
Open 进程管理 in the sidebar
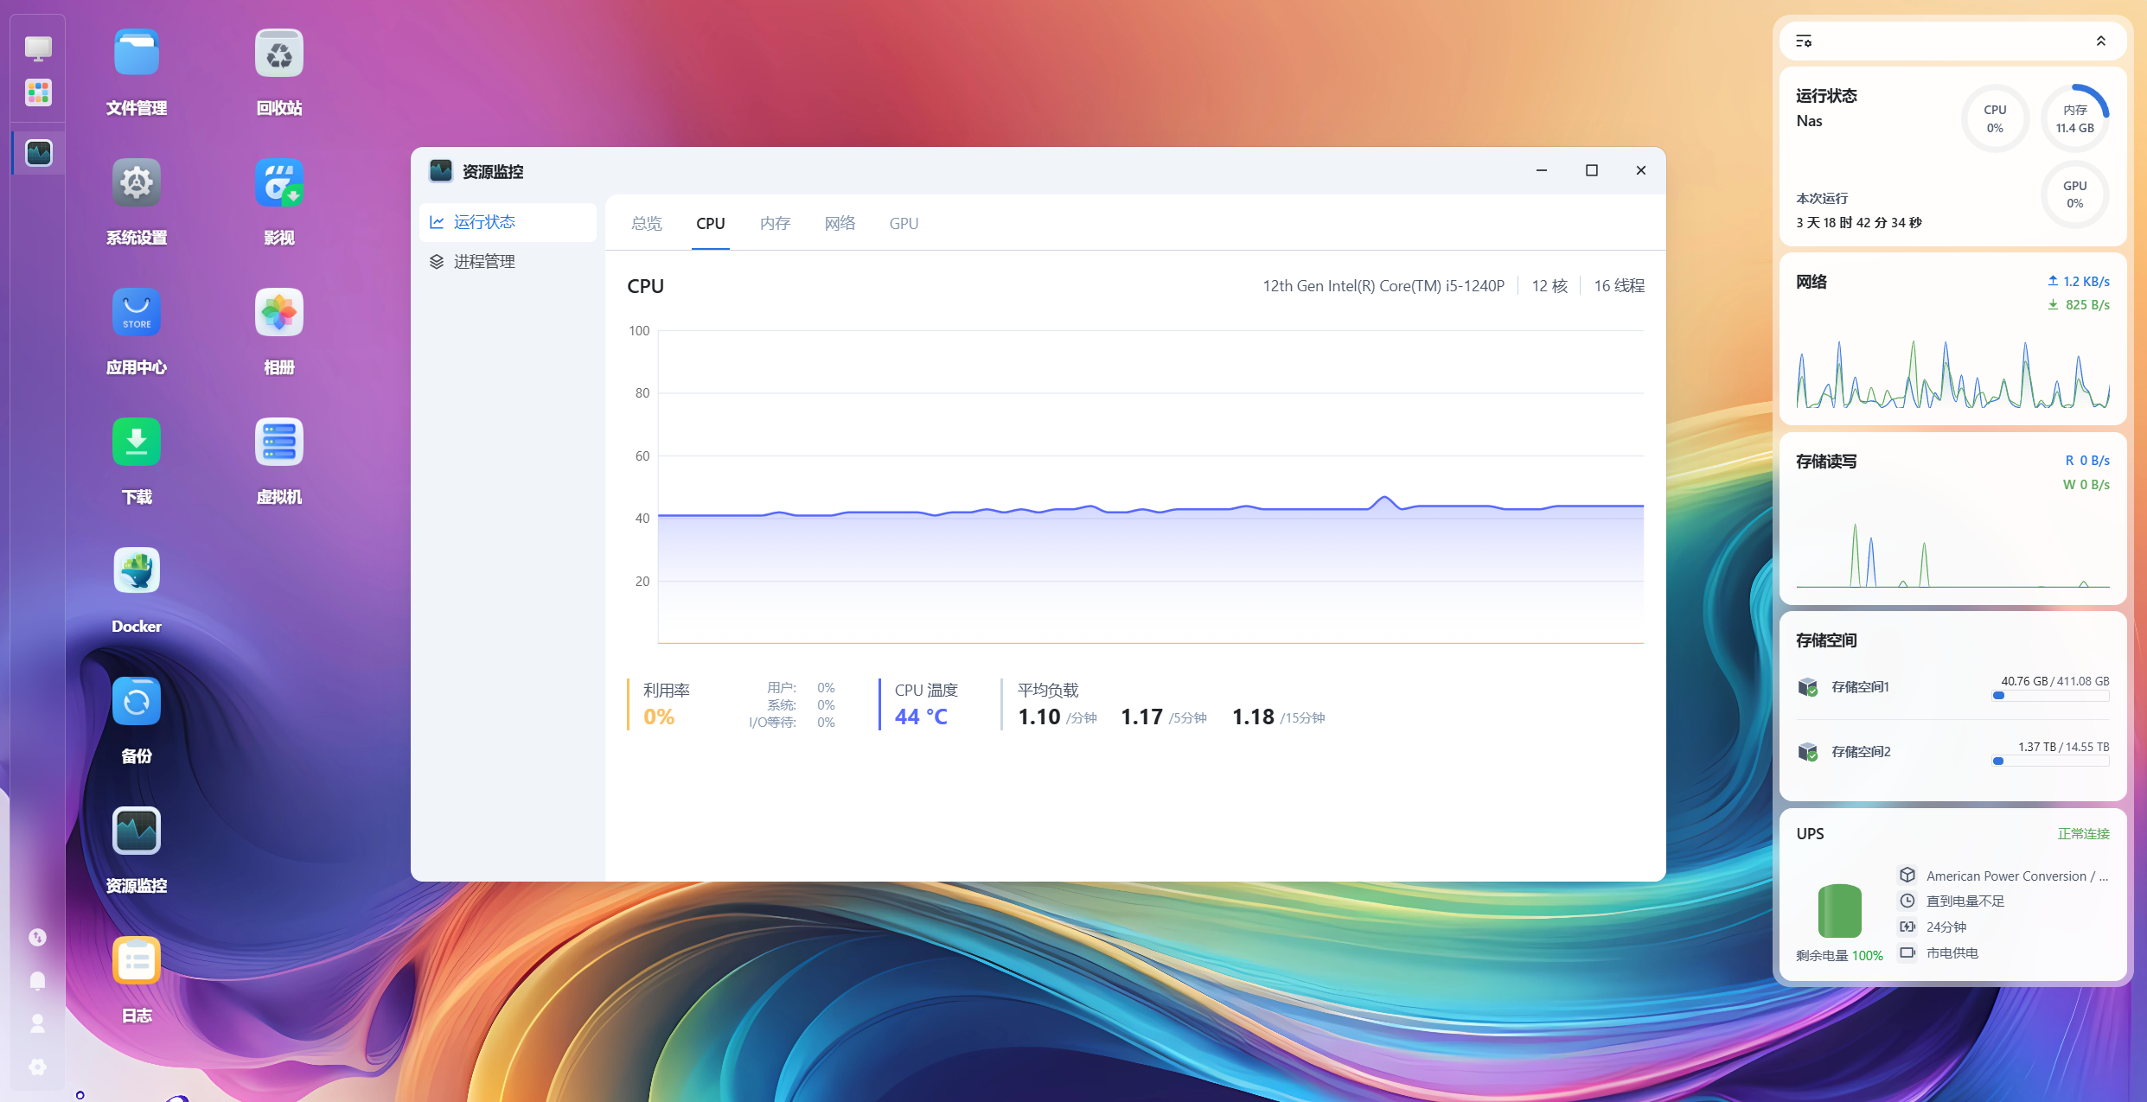pos(484,262)
